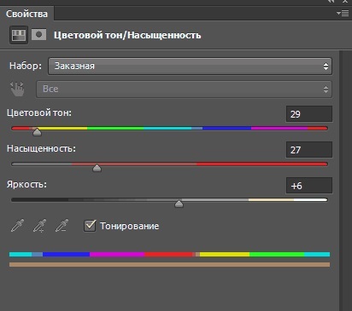Click the Насыщенность value field
This screenshot has height=311, width=352.
point(309,150)
